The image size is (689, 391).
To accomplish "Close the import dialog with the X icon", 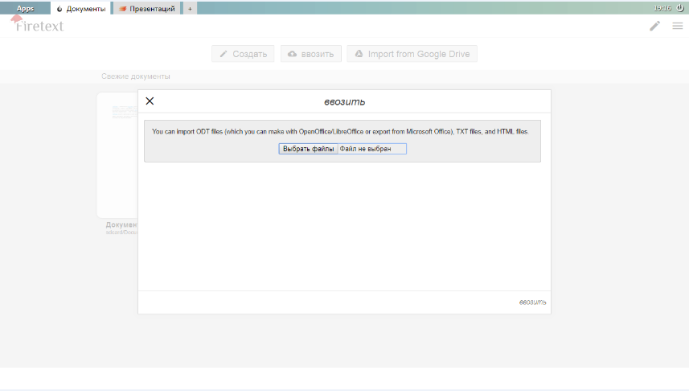I will click(x=150, y=101).
